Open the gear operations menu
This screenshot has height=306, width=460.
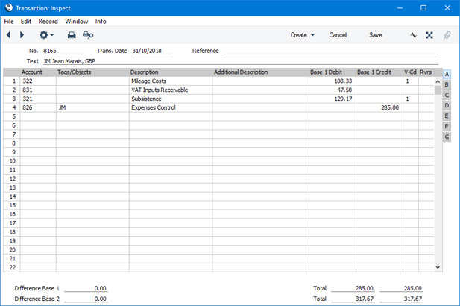46,35
